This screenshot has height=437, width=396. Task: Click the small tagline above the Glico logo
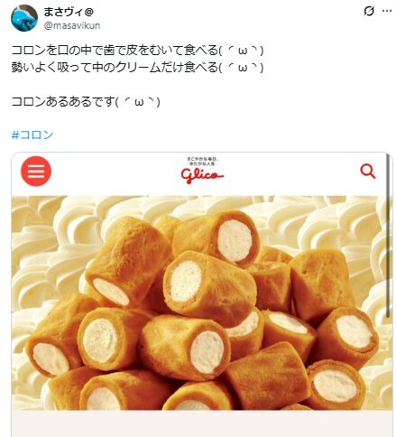pyautogui.click(x=202, y=161)
